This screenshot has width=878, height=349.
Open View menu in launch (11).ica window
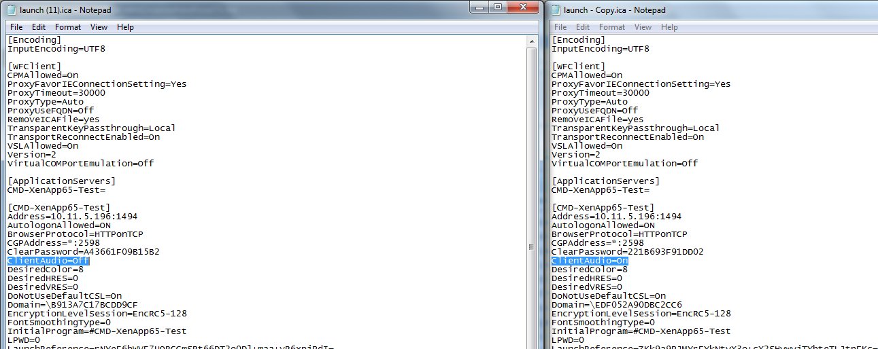[x=99, y=27]
